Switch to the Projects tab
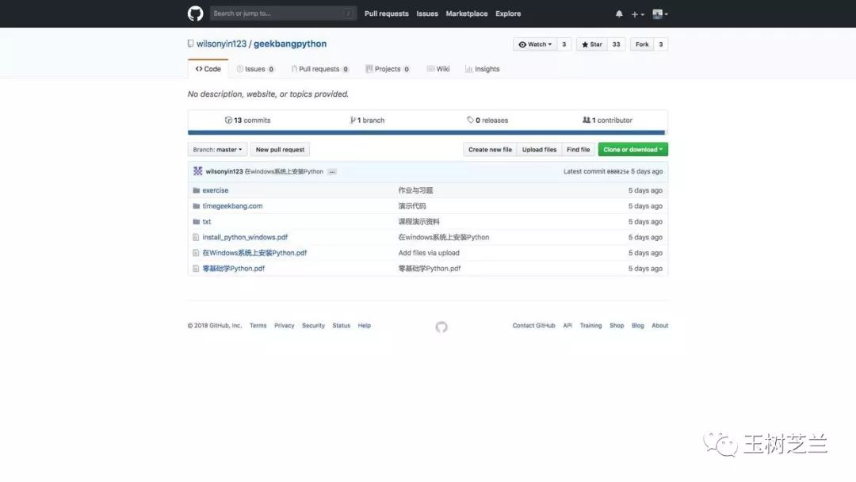Screen dimensions: 856x482 click(388, 69)
